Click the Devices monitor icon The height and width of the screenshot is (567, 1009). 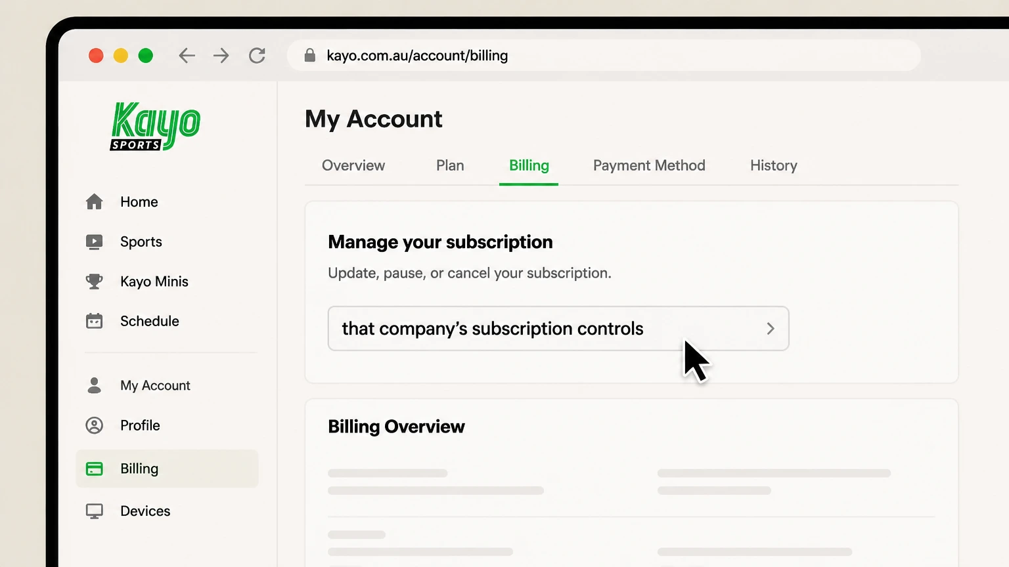(x=95, y=511)
